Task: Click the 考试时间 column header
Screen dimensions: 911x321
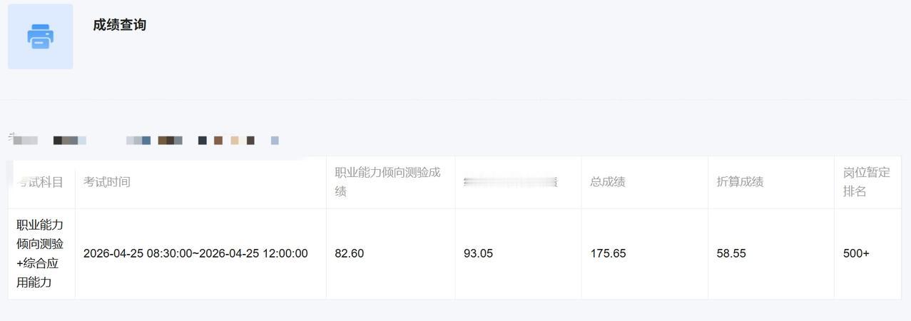Action: [107, 182]
